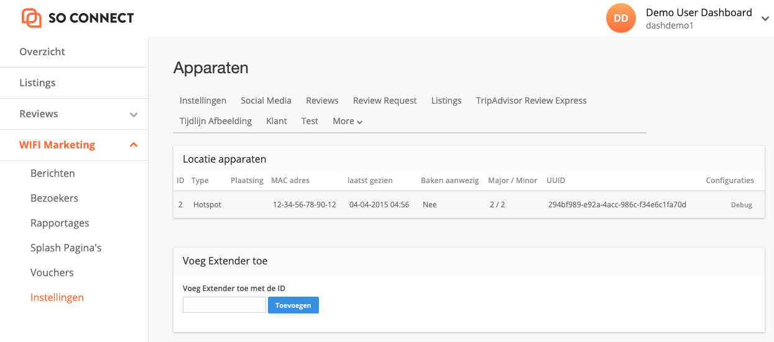Click the 04-04-2015 04:56 last seen value

379,204
